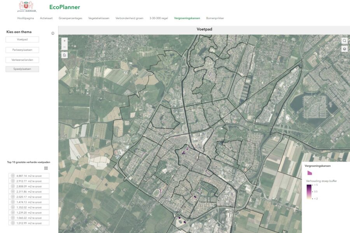Viewport: 350px width, 233px height.
Task: Click the grid view icon above the voetpaden list
Action: tap(45, 168)
